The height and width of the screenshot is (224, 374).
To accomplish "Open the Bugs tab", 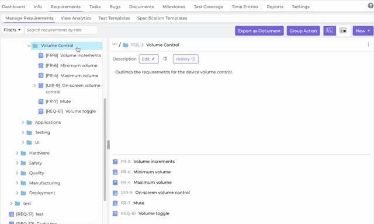I will (x=115, y=6).
